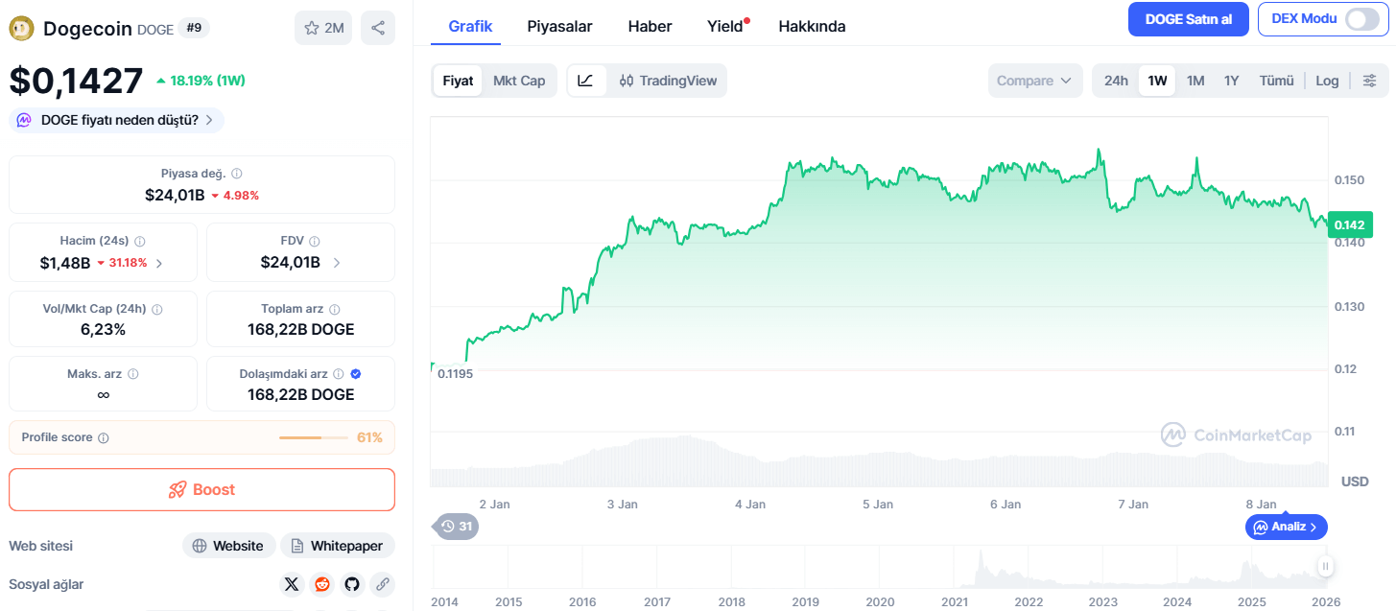Screen dimensions: 1396x611
Task: Click the chain link social icon
Action: pos(382,584)
